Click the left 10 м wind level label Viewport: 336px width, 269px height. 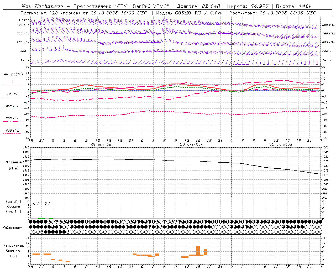click(x=25, y=60)
